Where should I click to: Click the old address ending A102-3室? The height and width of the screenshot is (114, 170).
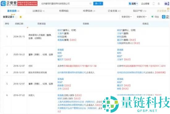[77, 66]
